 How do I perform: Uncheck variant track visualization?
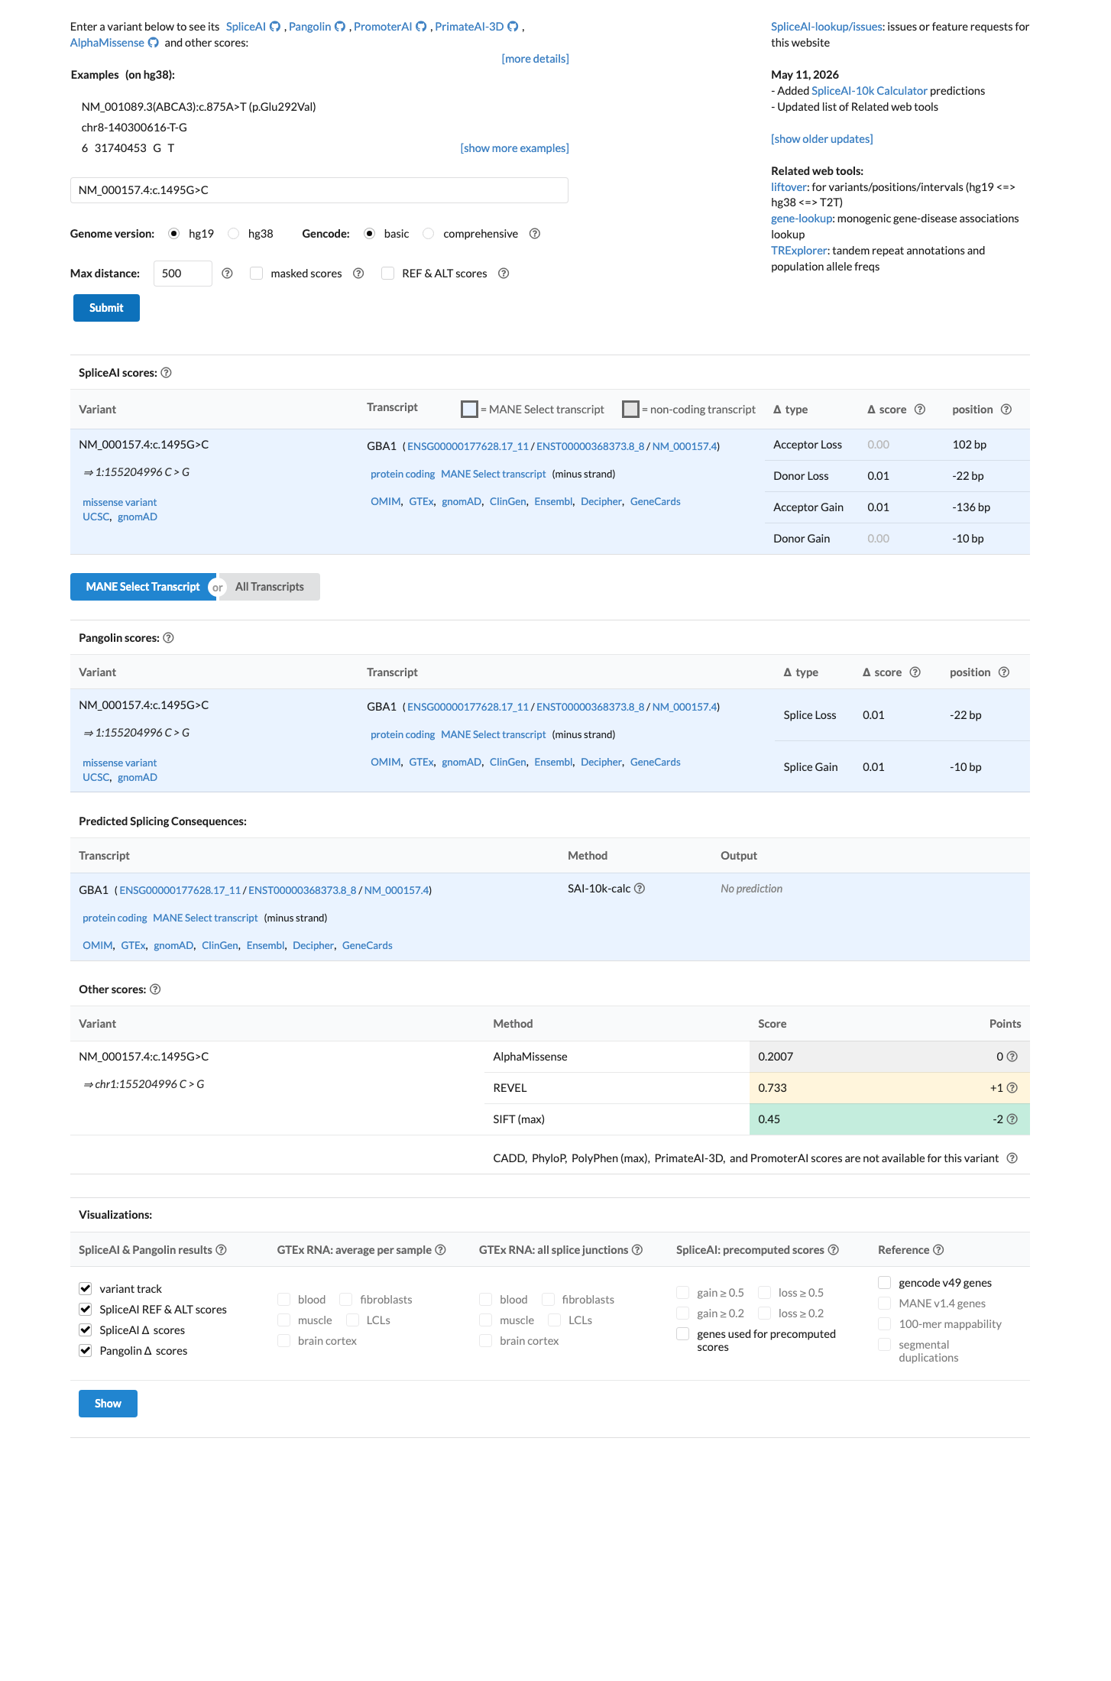(x=86, y=1289)
